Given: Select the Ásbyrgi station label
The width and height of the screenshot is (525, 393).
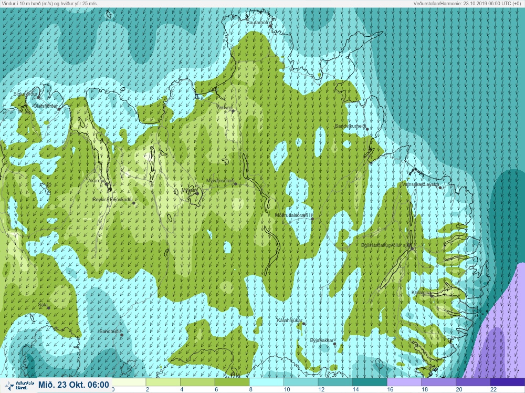Looking at the screenshot, I should point(224,108).
